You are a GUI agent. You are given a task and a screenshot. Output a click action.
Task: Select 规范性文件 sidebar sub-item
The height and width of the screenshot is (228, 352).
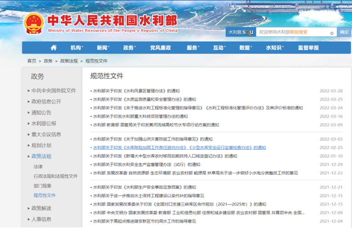(45, 195)
